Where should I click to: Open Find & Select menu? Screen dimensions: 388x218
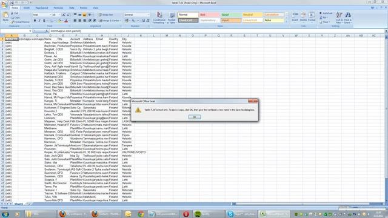(x=347, y=18)
